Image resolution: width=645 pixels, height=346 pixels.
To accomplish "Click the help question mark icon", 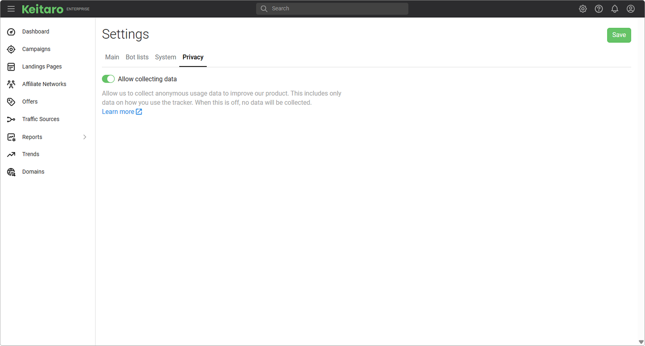I will (598, 9).
